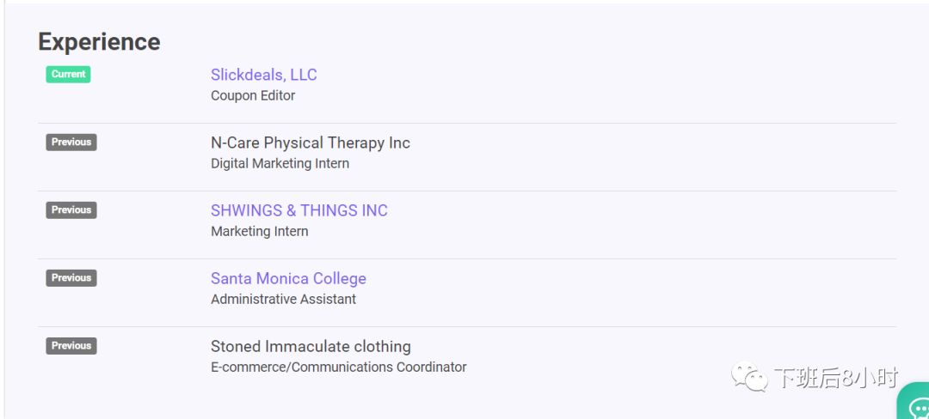Click the E-commerce/Communications Coordinator title
Image resolution: width=929 pixels, height=419 pixels.
pyautogui.click(x=339, y=367)
